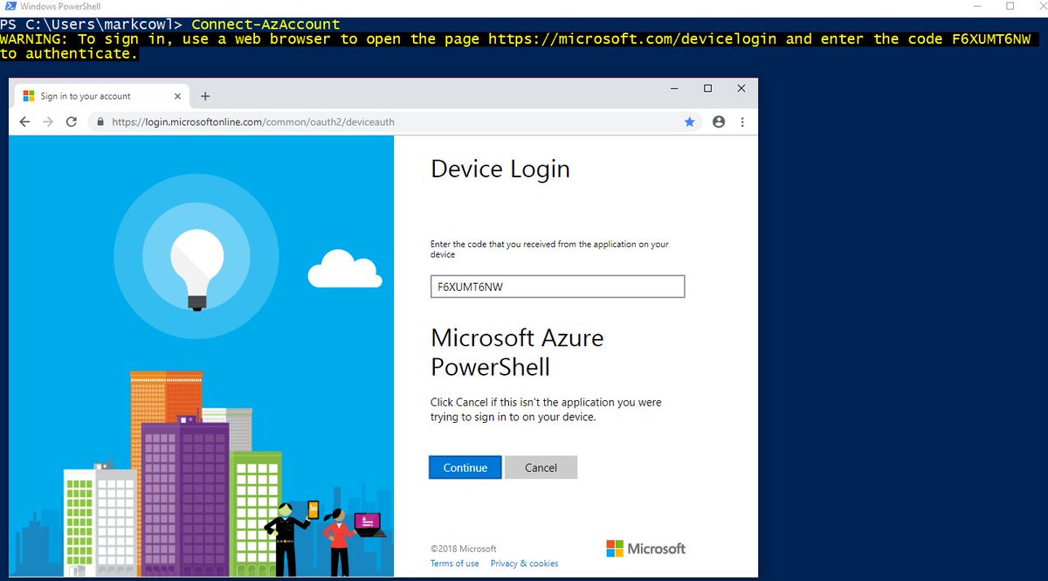The height and width of the screenshot is (581, 1048).
Task: Close the Chrome browser window
Action: click(x=741, y=88)
